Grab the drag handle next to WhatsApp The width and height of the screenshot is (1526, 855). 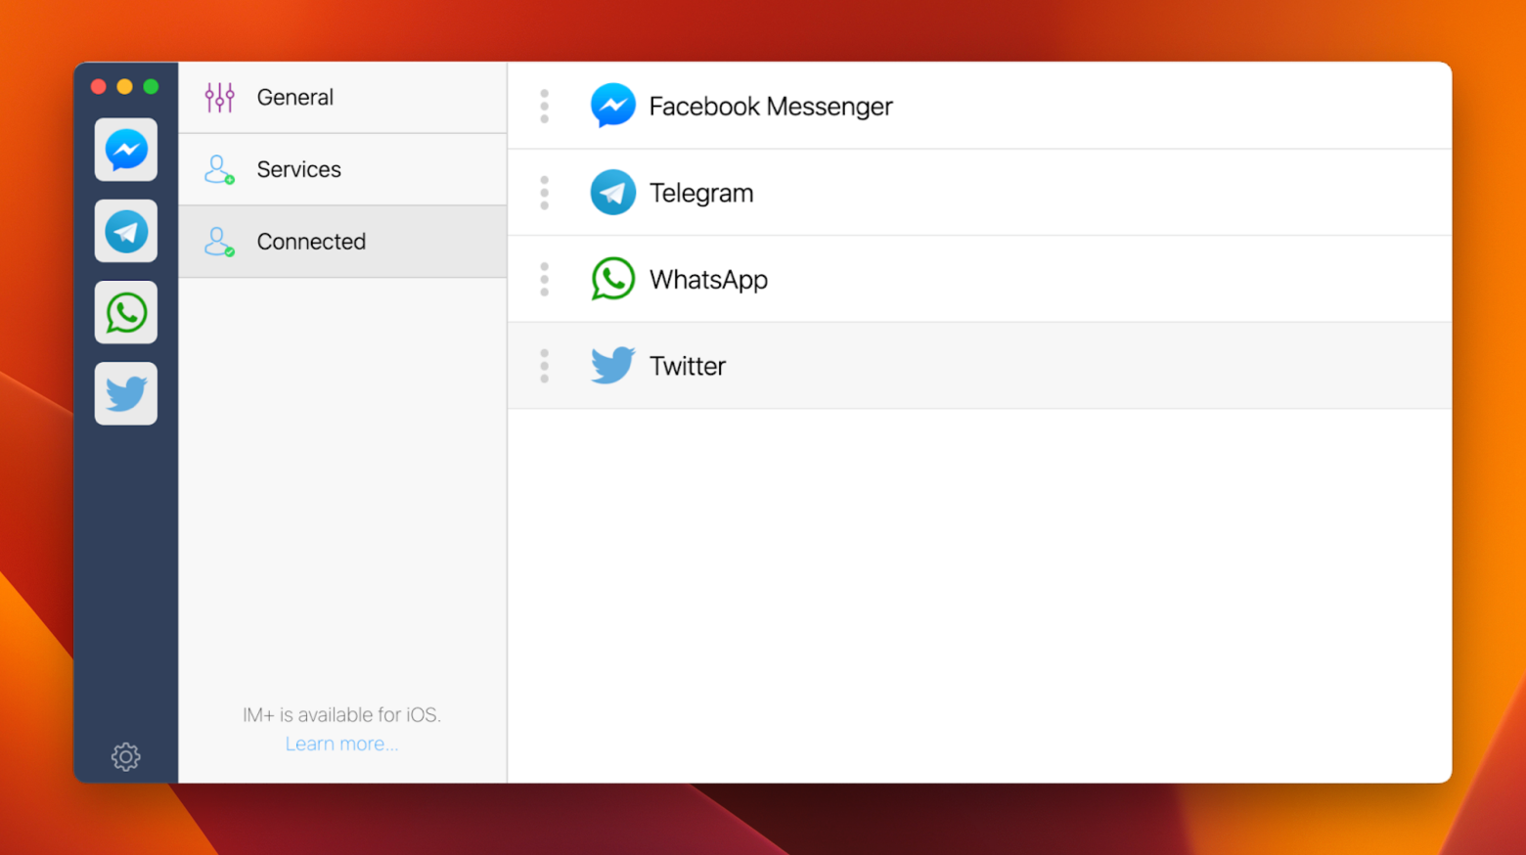545,279
